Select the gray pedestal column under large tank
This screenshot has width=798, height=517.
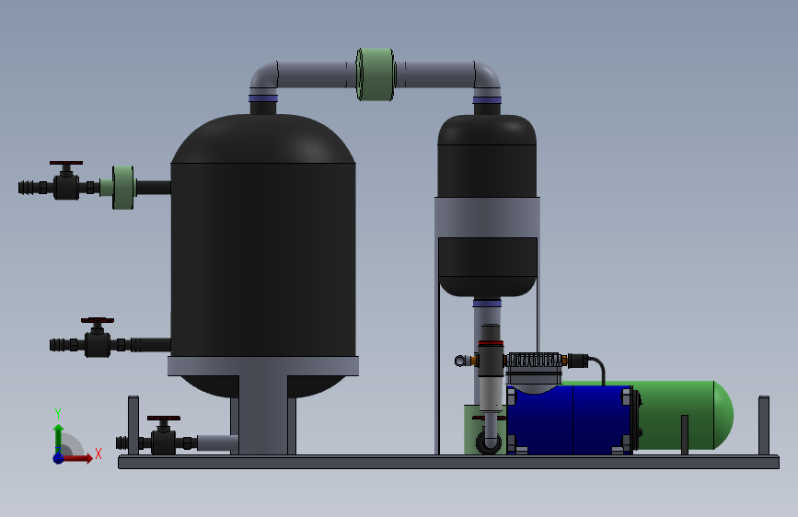pos(263,415)
